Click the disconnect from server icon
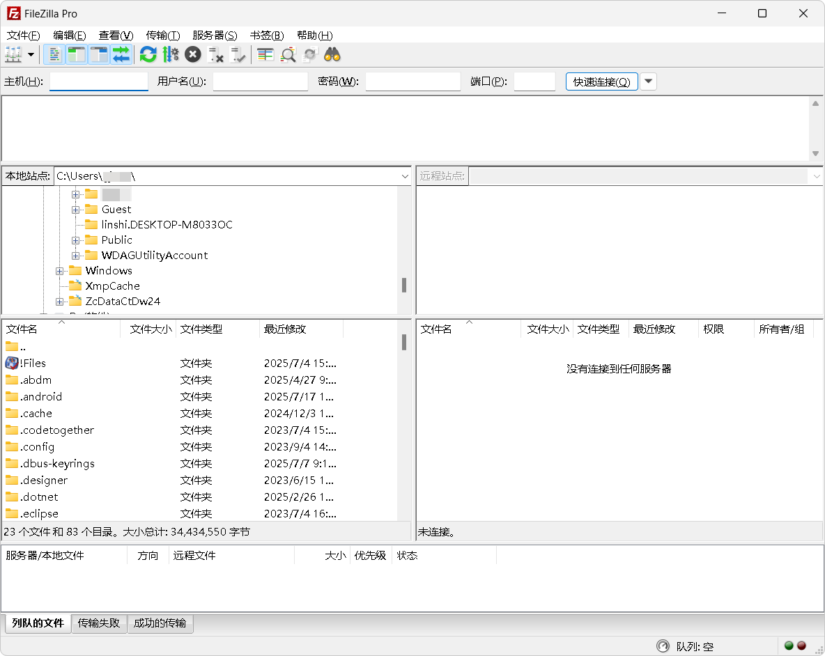Image resolution: width=825 pixels, height=656 pixels. (216, 54)
